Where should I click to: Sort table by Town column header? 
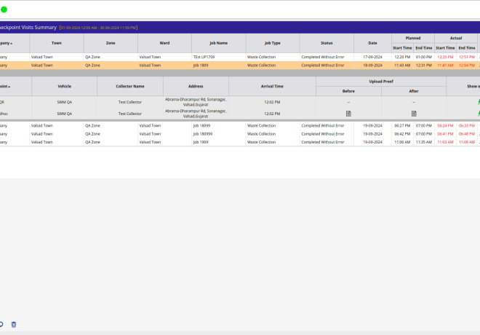point(56,43)
